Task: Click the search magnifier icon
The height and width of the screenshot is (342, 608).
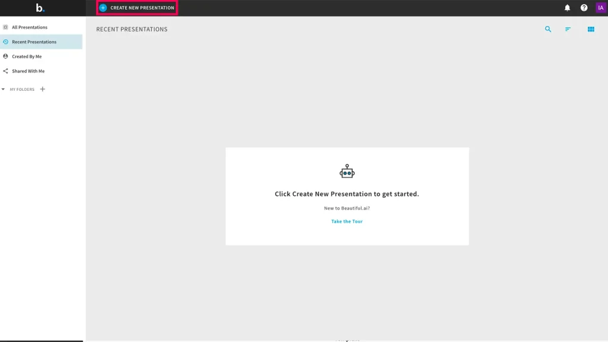Action: 548,29
